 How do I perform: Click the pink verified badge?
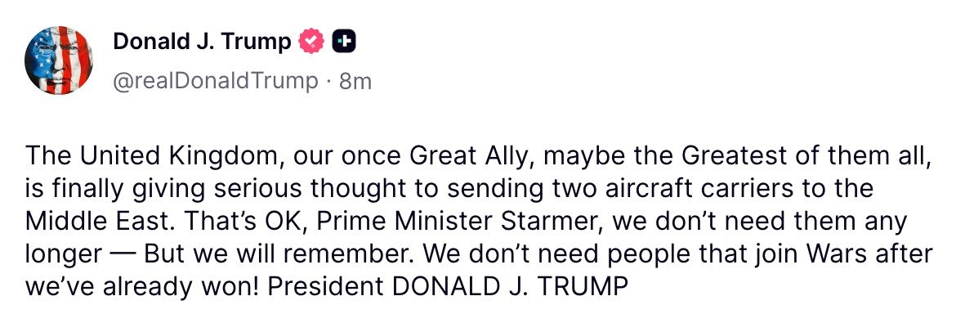click(x=313, y=41)
